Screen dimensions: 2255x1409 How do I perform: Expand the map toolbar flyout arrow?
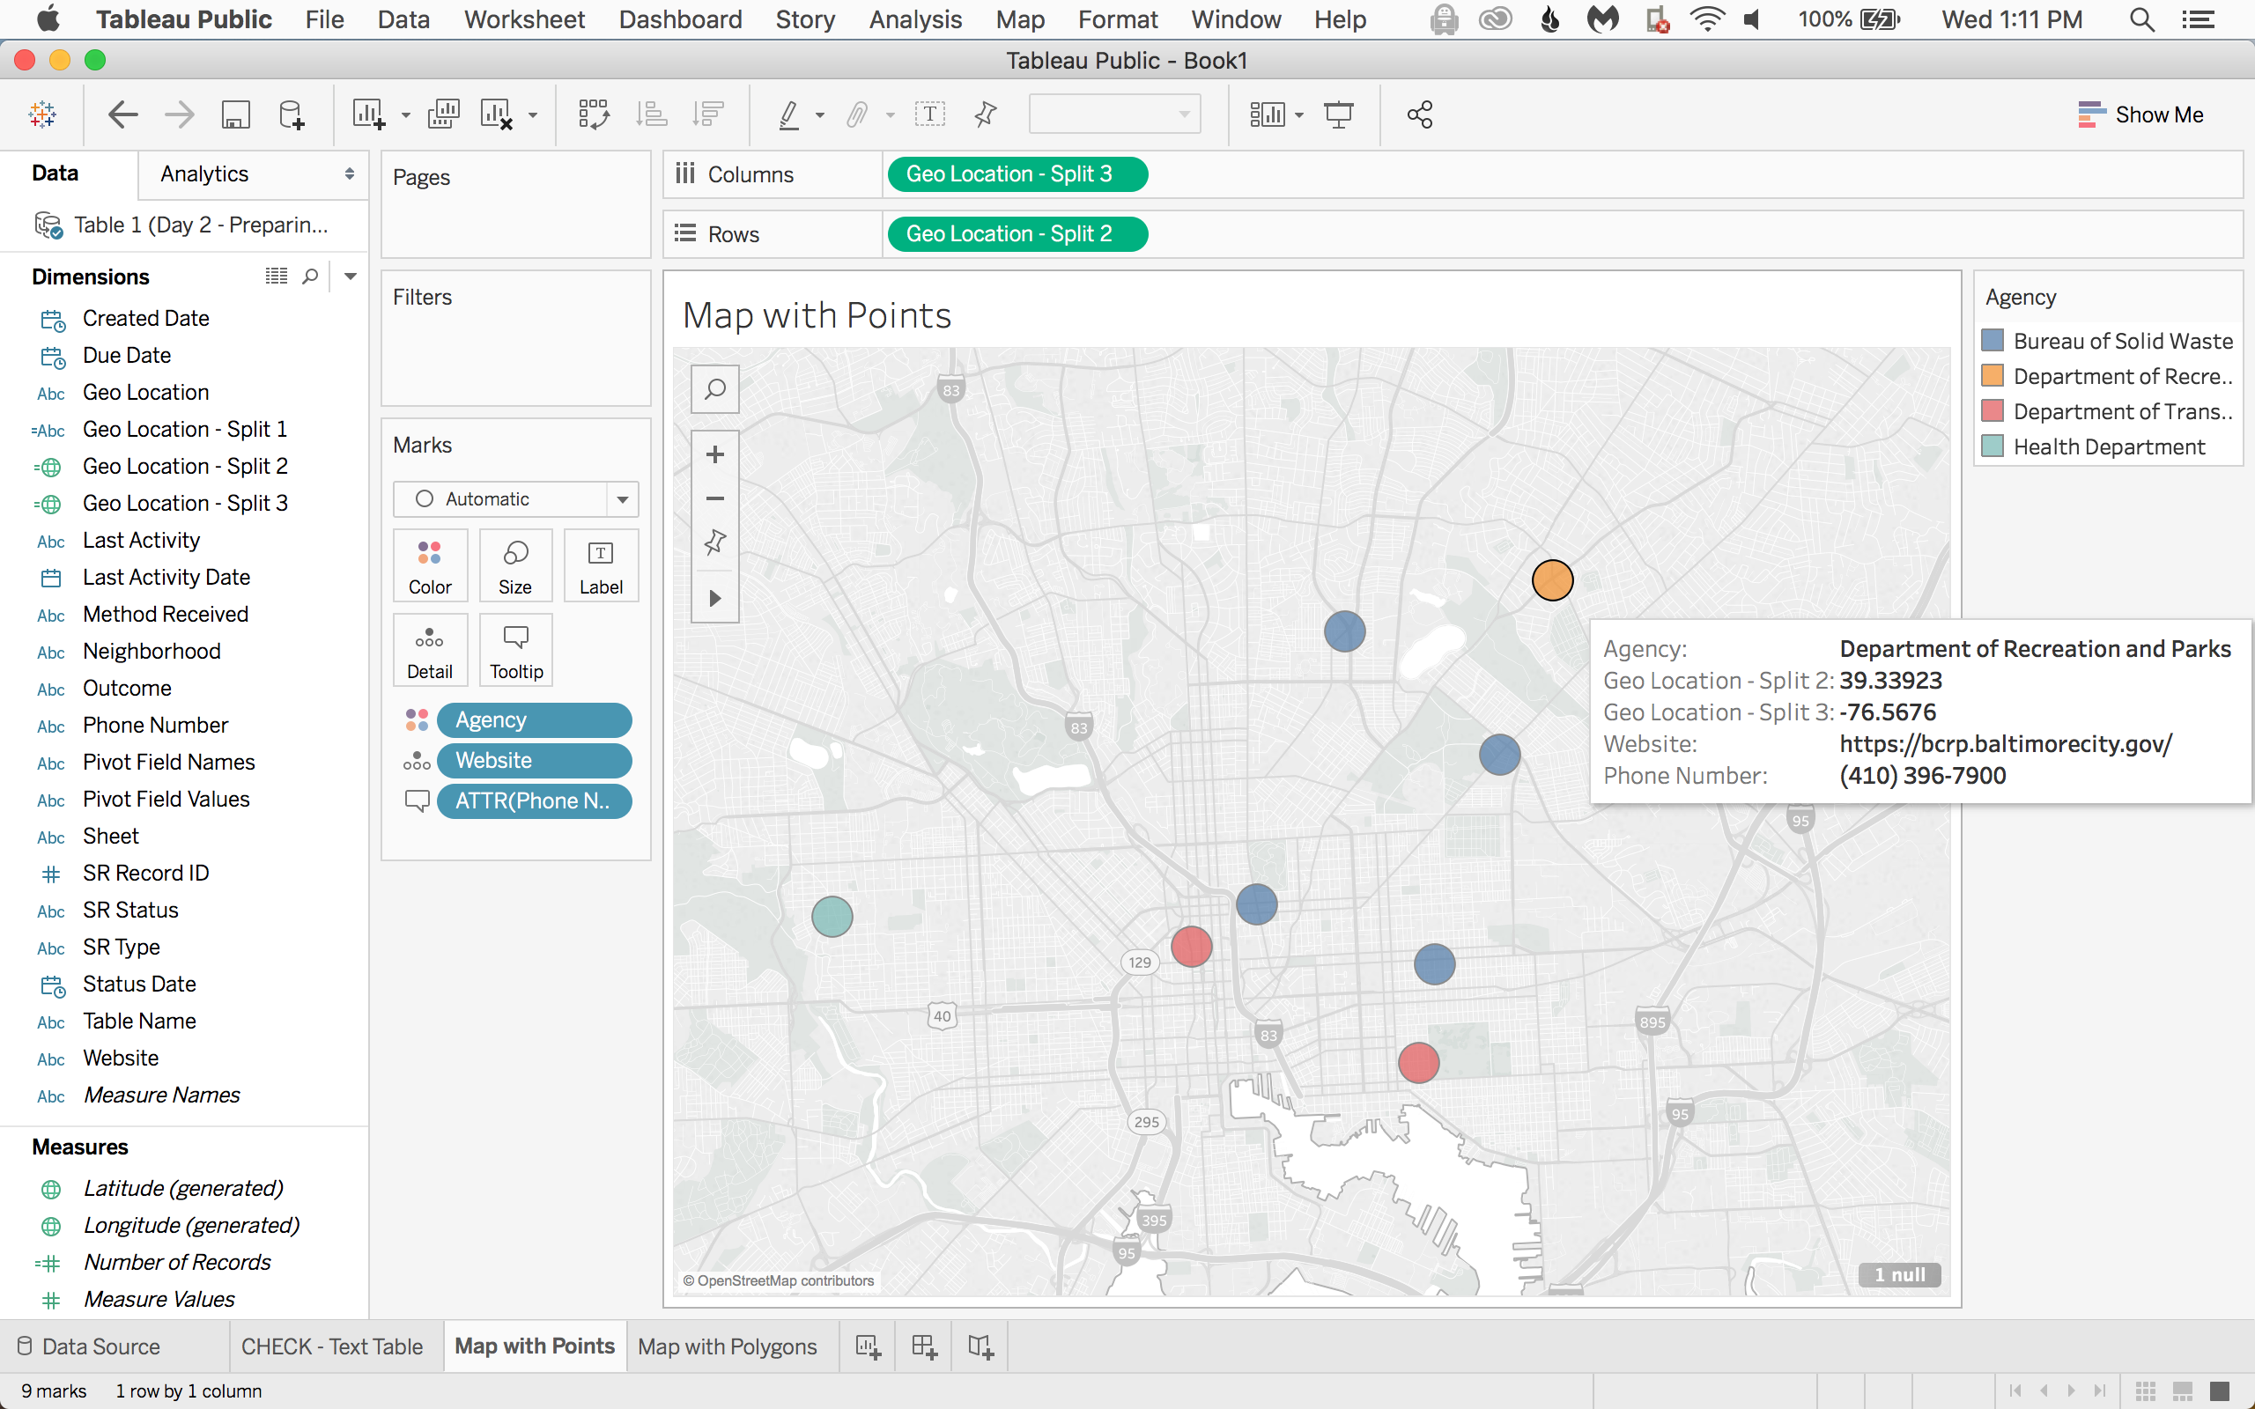(714, 598)
